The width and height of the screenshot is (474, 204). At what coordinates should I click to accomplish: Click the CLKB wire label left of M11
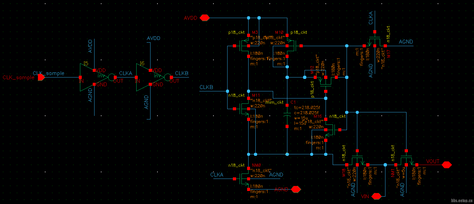pos(206,88)
